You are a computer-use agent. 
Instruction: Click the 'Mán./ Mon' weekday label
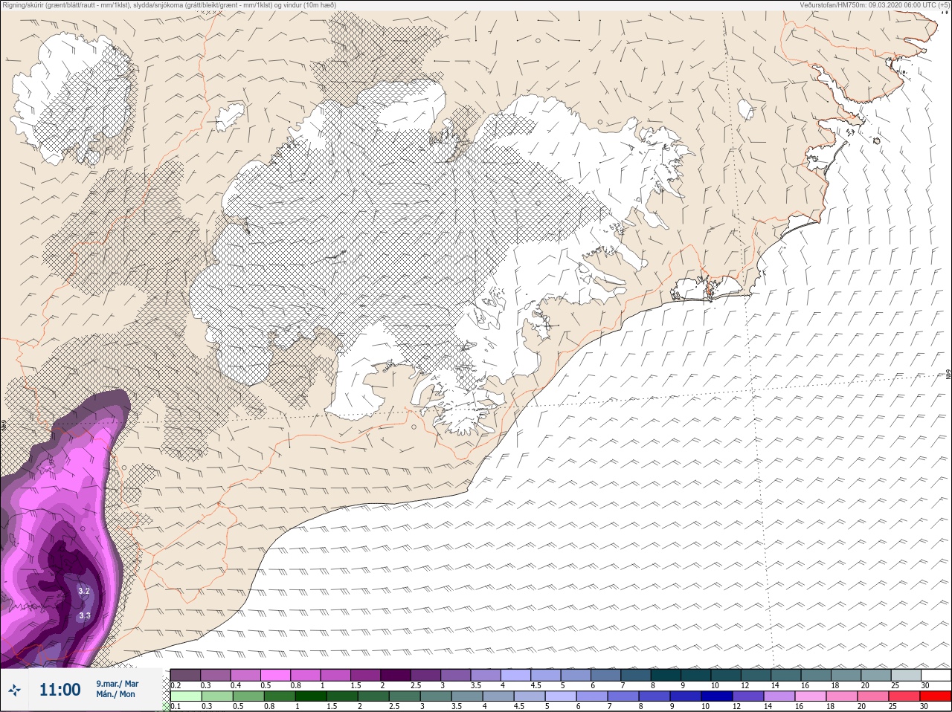click(x=115, y=694)
